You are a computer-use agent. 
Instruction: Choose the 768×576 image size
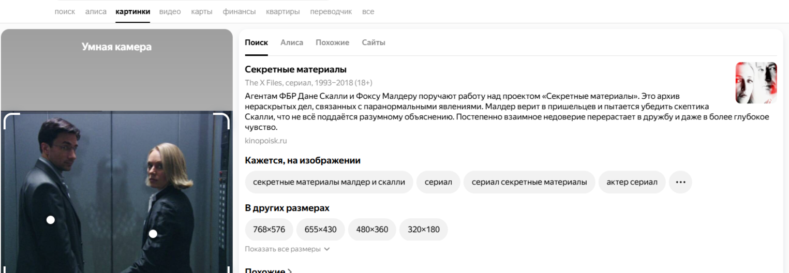(x=269, y=230)
